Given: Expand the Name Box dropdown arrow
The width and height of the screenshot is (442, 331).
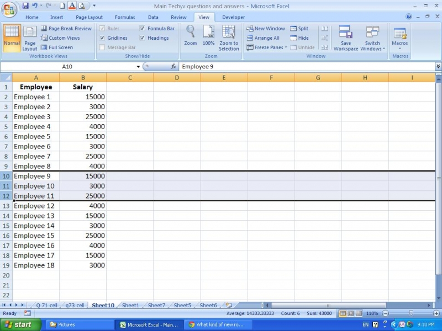Looking at the screenshot, I should [x=138, y=67].
